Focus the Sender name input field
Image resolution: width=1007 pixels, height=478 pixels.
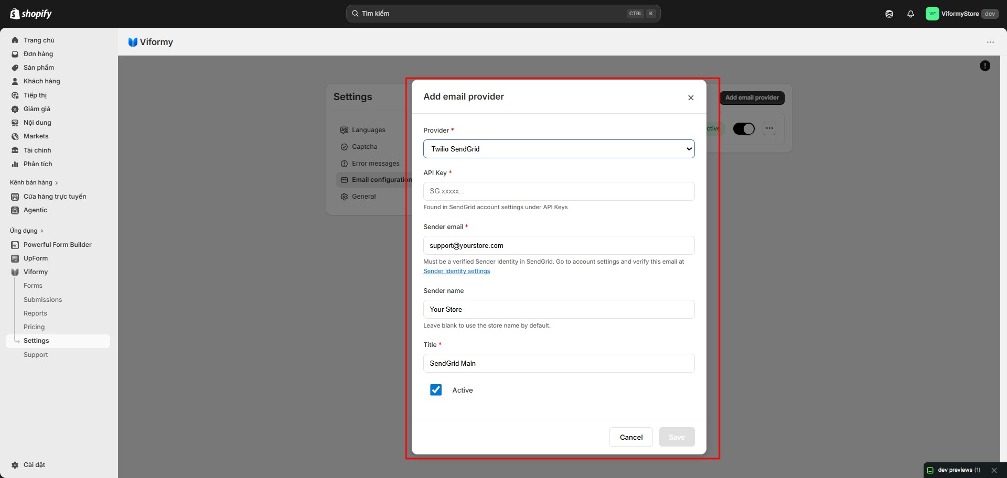pyautogui.click(x=559, y=309)
